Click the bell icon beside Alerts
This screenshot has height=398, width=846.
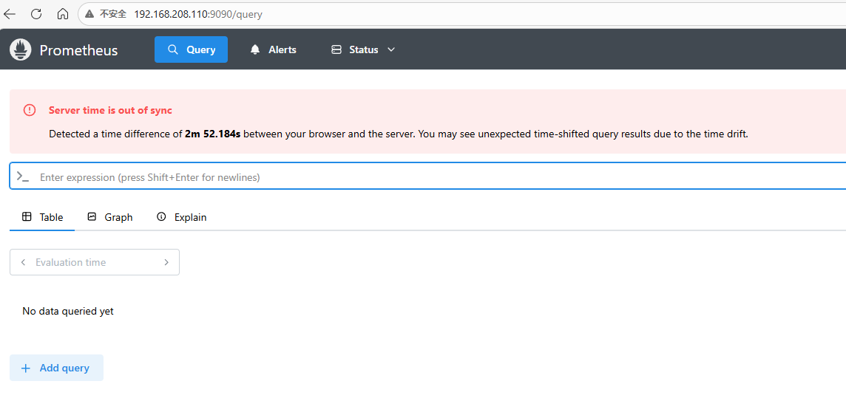point(255,49)
